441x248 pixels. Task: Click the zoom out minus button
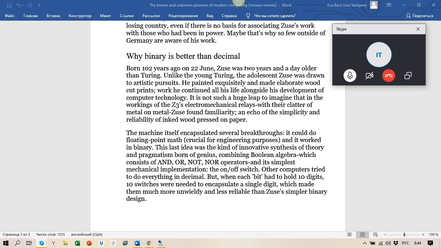385,234
